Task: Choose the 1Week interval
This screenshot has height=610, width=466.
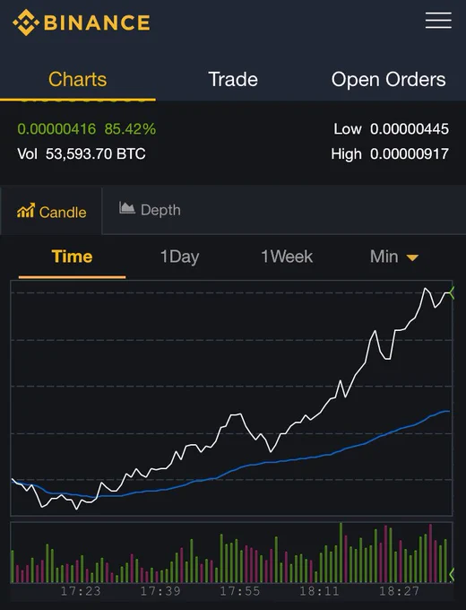Action: click(287, 257)
